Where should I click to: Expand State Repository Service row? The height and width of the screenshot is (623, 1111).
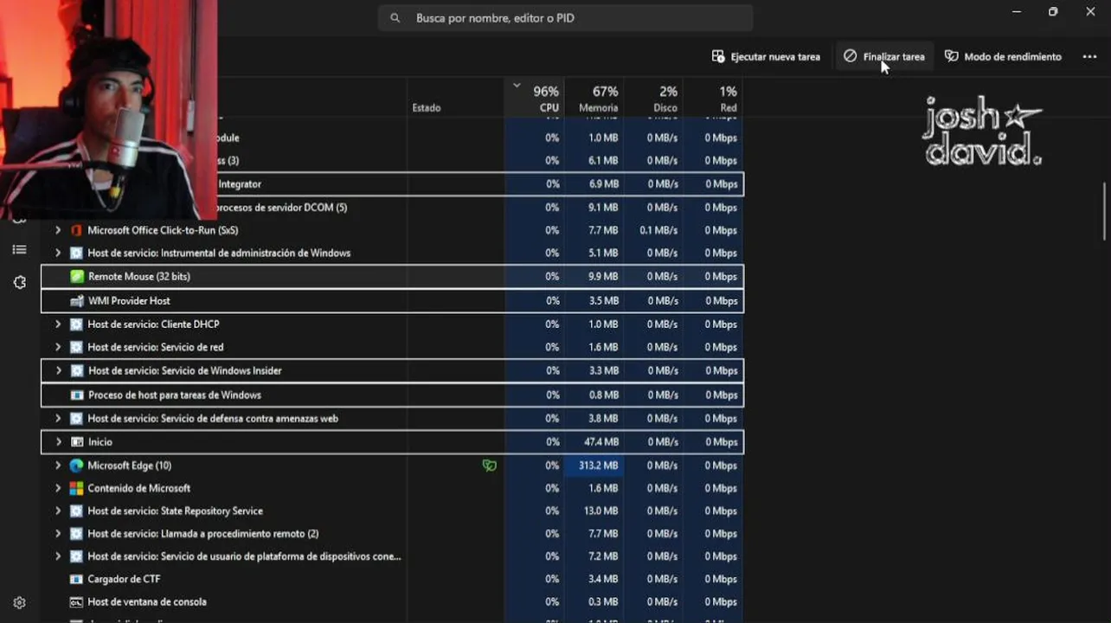[x=58, y=511]
